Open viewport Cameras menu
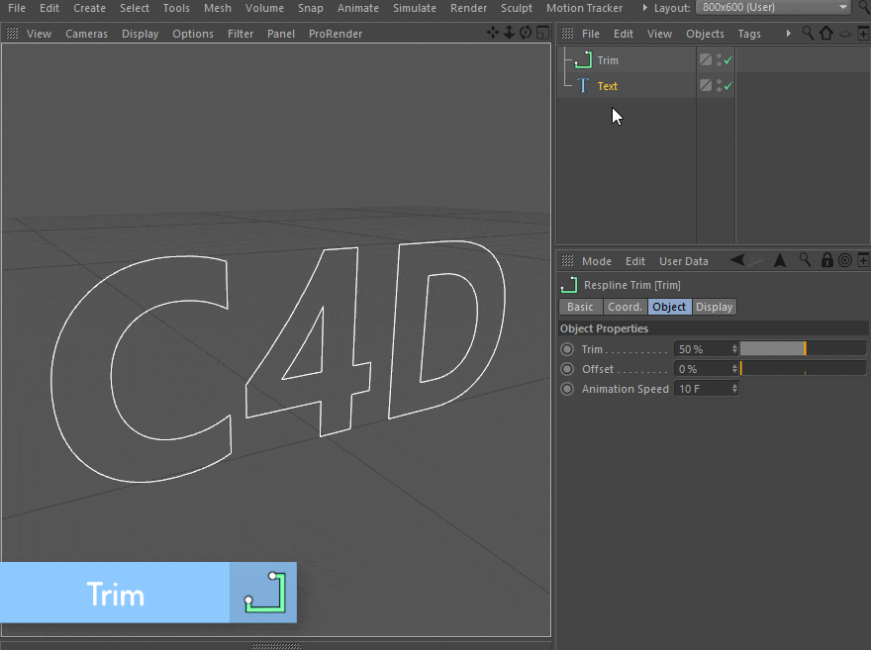This screenshot has height=650, width=871. (x=87, y=34)
